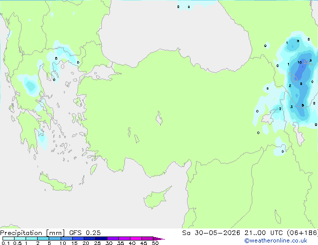
Task: Click the 'Precipitation [mm]' title label
Action: click(32, 233)
